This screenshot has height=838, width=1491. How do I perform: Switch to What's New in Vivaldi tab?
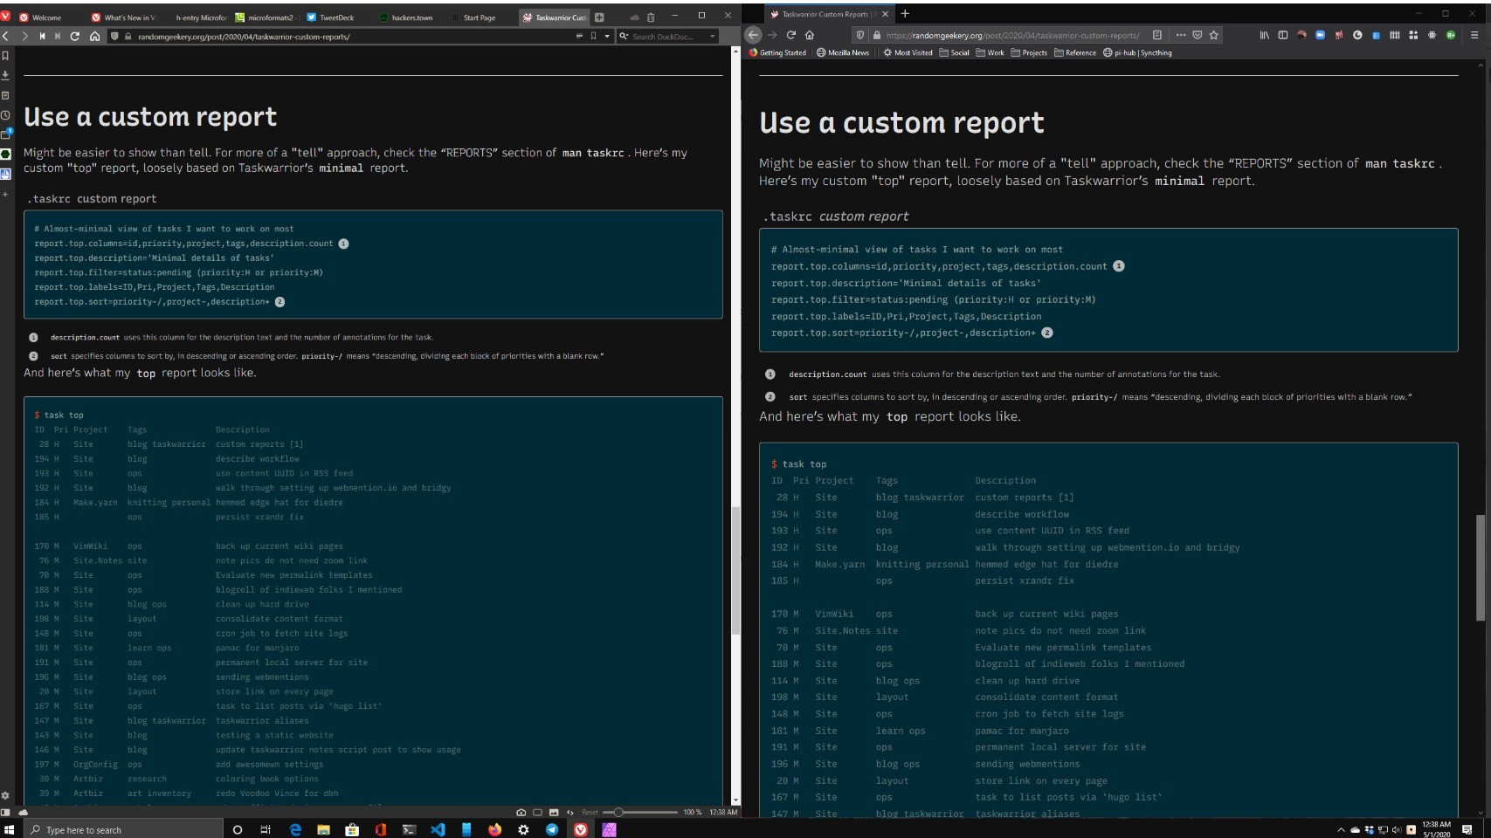pos(122,17)
